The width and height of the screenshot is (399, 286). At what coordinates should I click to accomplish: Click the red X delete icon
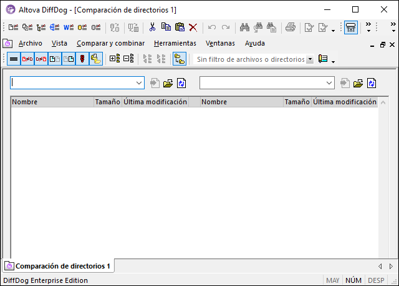point(193,27)
